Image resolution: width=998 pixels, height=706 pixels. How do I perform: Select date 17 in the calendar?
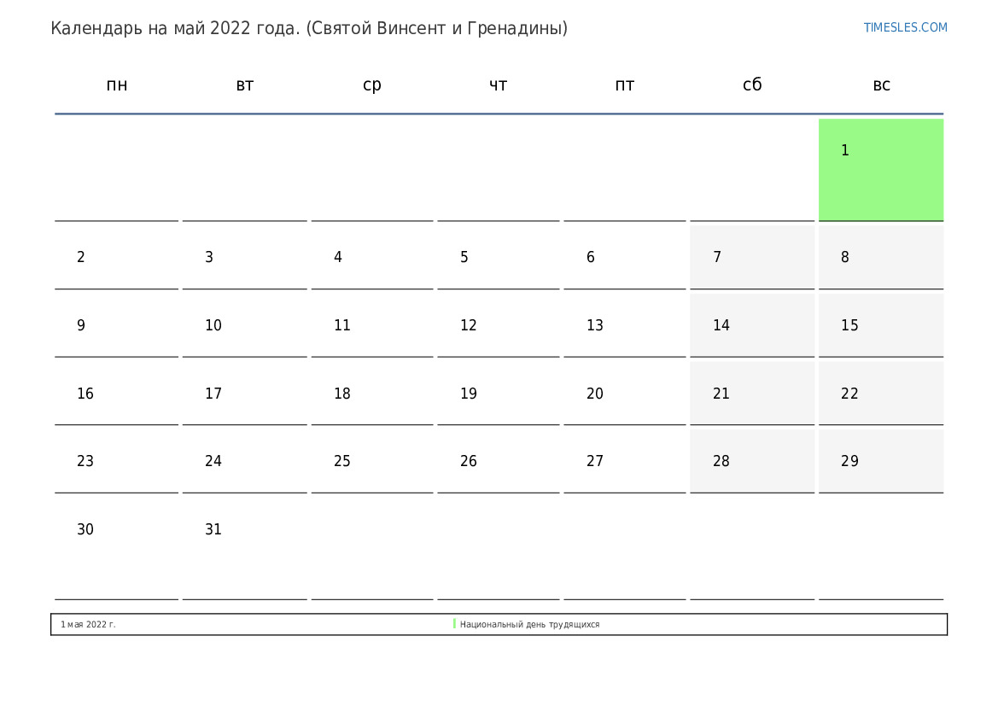click(x=244, y=393)
